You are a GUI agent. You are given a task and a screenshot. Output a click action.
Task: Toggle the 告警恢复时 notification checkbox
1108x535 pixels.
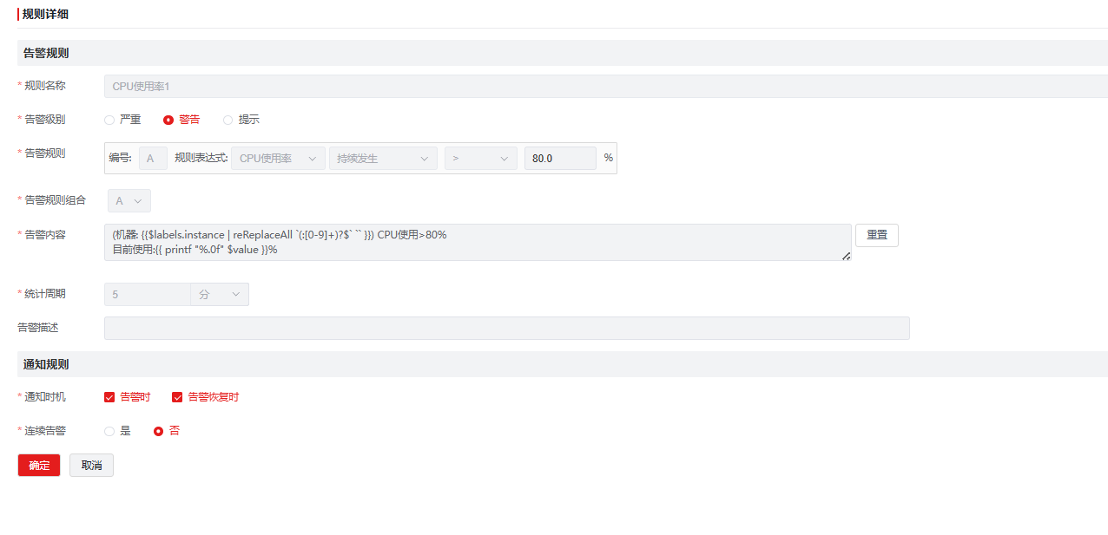(x=177, y=397)
